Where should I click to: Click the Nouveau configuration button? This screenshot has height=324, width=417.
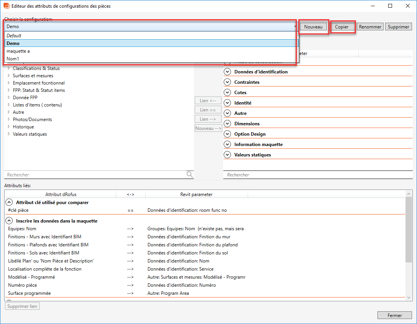(313, 27)
